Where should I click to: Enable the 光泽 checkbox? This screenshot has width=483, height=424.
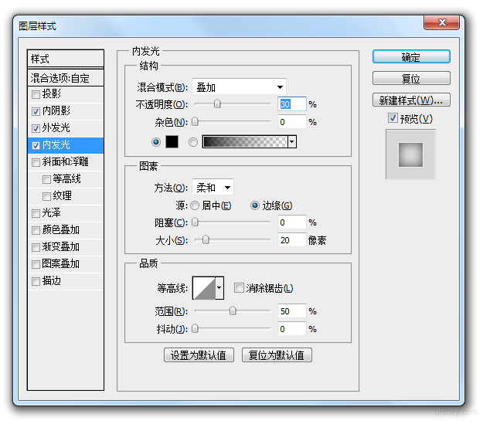36,213
